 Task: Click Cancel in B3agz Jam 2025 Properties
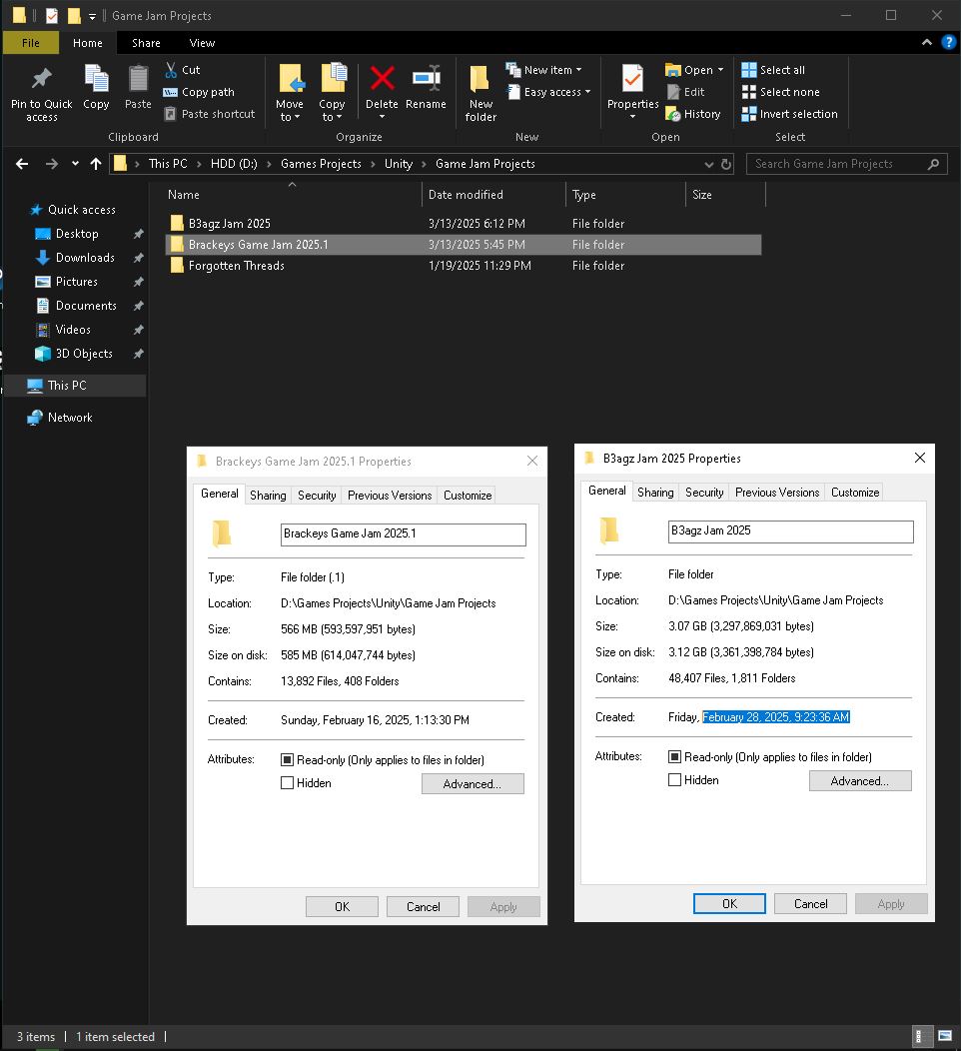(x=810, y=903)
